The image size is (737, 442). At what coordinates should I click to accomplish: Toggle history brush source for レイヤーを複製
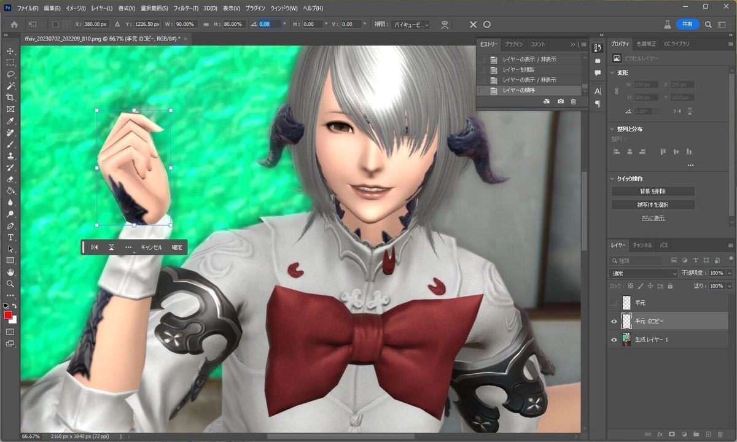point(482,70)
